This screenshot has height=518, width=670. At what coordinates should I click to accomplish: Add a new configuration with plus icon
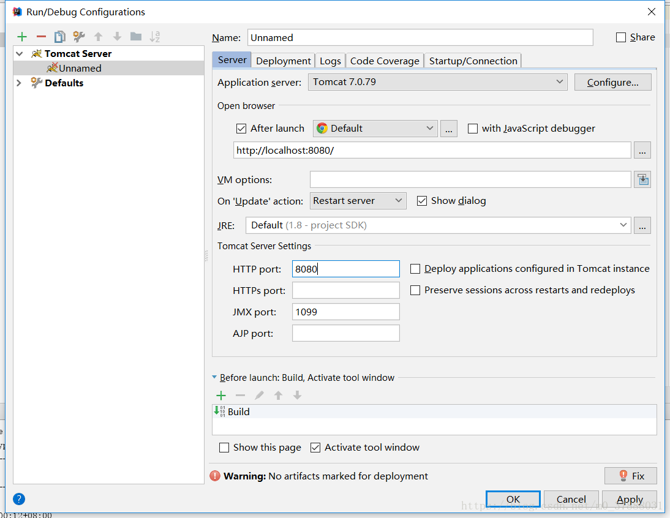tap(22, 37)
